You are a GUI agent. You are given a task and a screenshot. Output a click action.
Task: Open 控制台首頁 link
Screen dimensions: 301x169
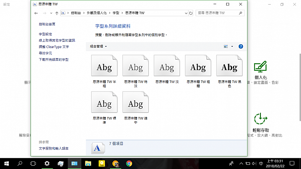tap(47, 24)
